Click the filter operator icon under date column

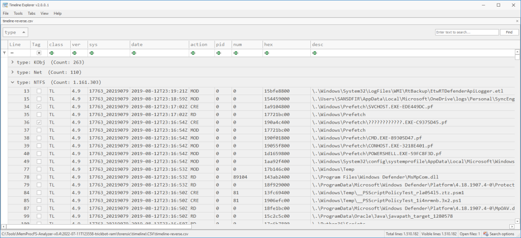pos(133,53)
